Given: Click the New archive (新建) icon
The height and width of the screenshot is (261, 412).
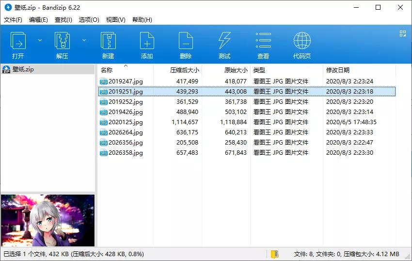Looking at the screenshot, I should pos(108,41).
